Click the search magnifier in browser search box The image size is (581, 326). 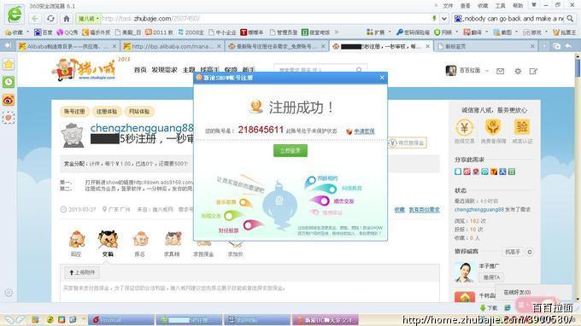[x=570, y=19]
